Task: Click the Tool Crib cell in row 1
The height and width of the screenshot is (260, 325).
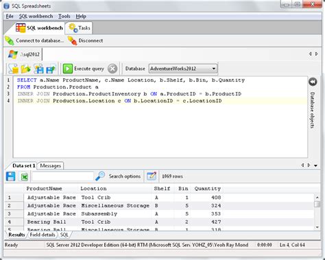Action: point(96,198)
